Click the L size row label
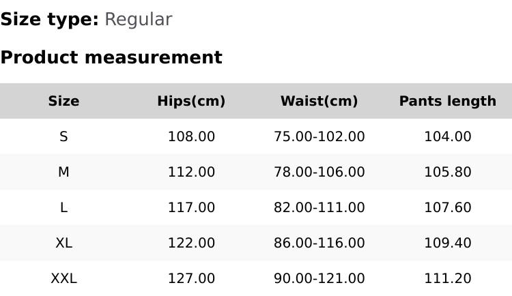Image resolution: width=512 pixels, height=296 pixels. pyautogui.click(x=63, y=207)
